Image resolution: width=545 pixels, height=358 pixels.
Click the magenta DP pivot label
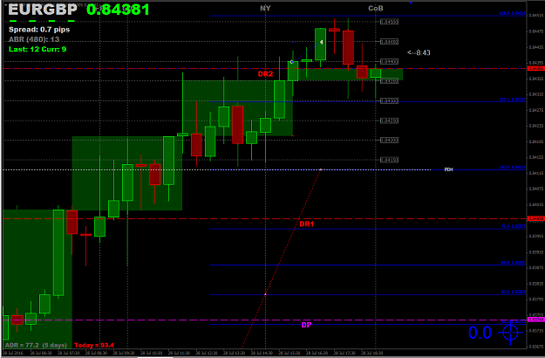[306, 325]
